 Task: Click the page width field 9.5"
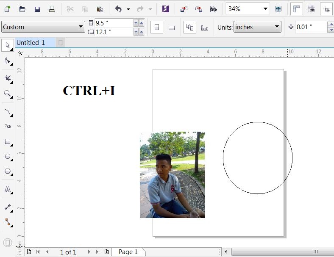point(114,23)
